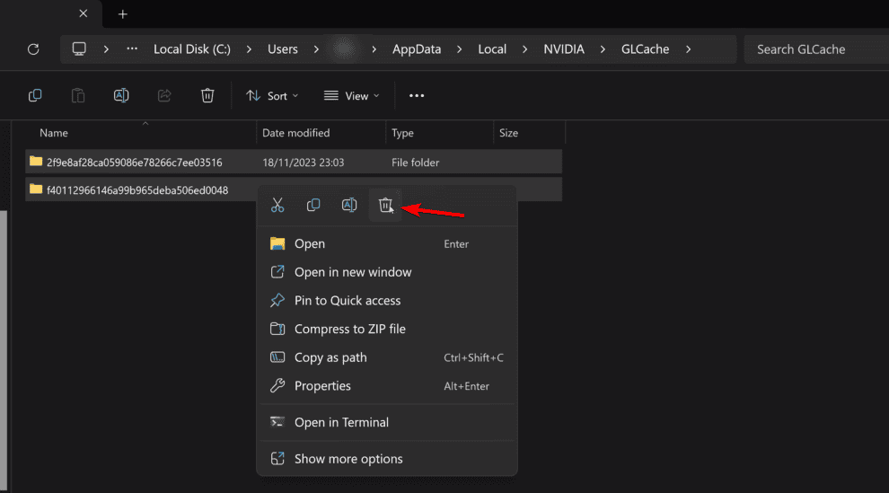Expand the chevron after GLCache
889x493 pixels.
click(688, 49)
